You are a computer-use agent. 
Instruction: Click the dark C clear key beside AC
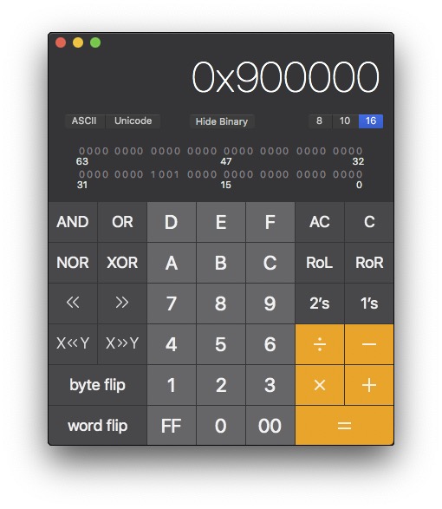coord(369,222)
